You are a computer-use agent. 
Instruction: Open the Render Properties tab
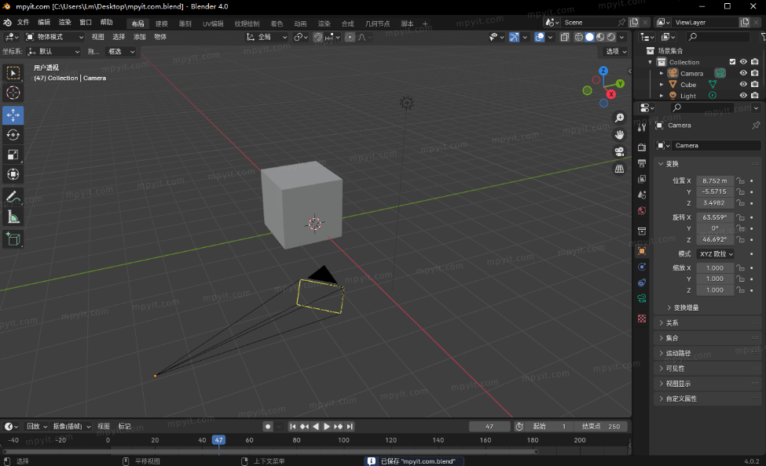click(641, 148)
